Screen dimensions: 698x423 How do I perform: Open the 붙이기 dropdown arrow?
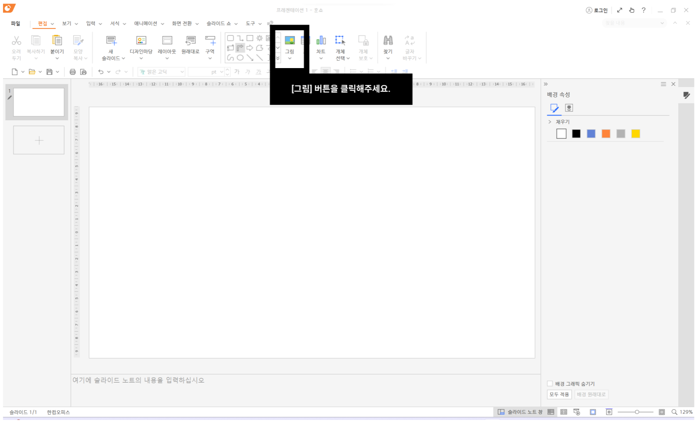57,58
